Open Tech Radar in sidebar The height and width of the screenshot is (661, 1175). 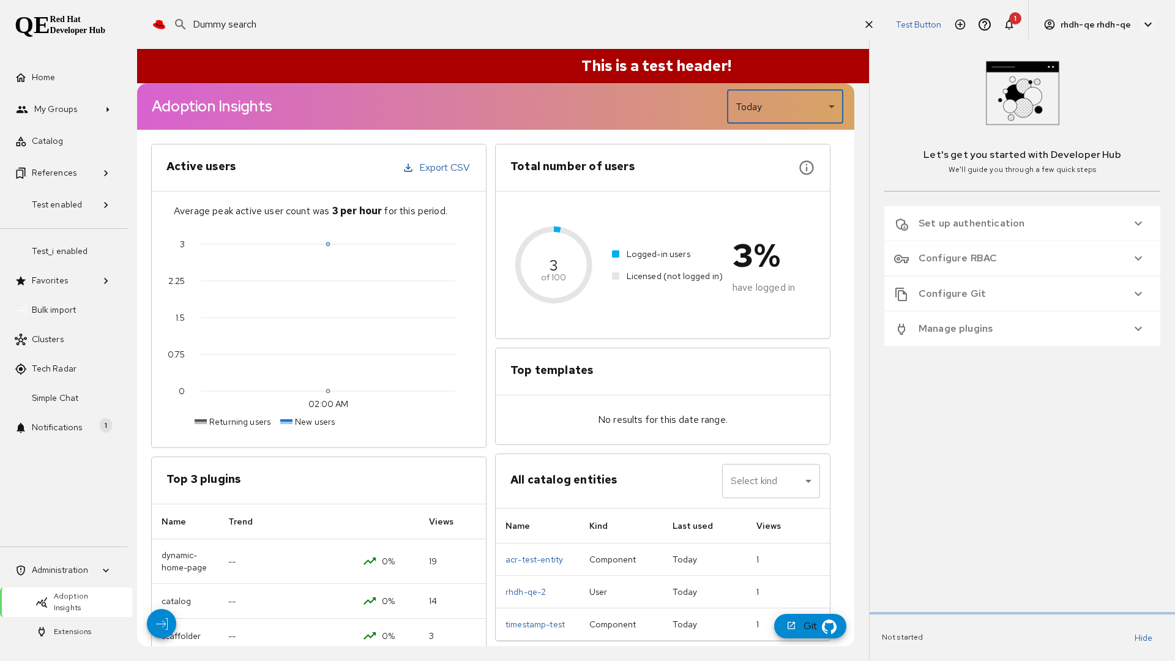54,368
